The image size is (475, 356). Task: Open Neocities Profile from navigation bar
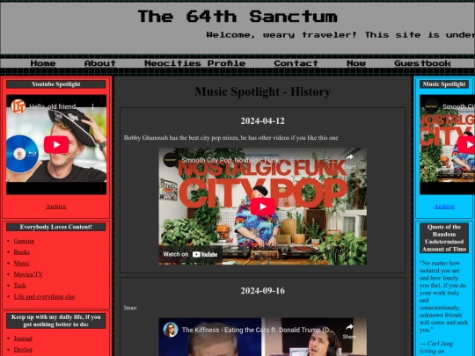point(194,63)
